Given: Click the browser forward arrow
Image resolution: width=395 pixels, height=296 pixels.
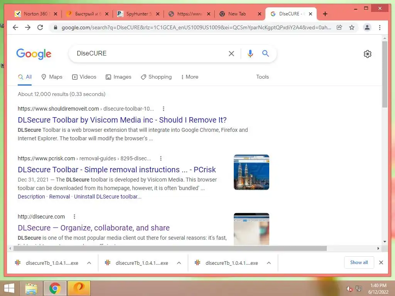Looking at the screenshot, I should point(28,27).
